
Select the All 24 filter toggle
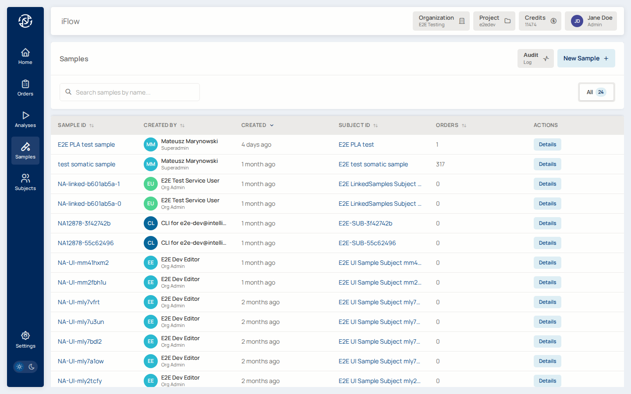pyautogui.click(x=596, y=92)
